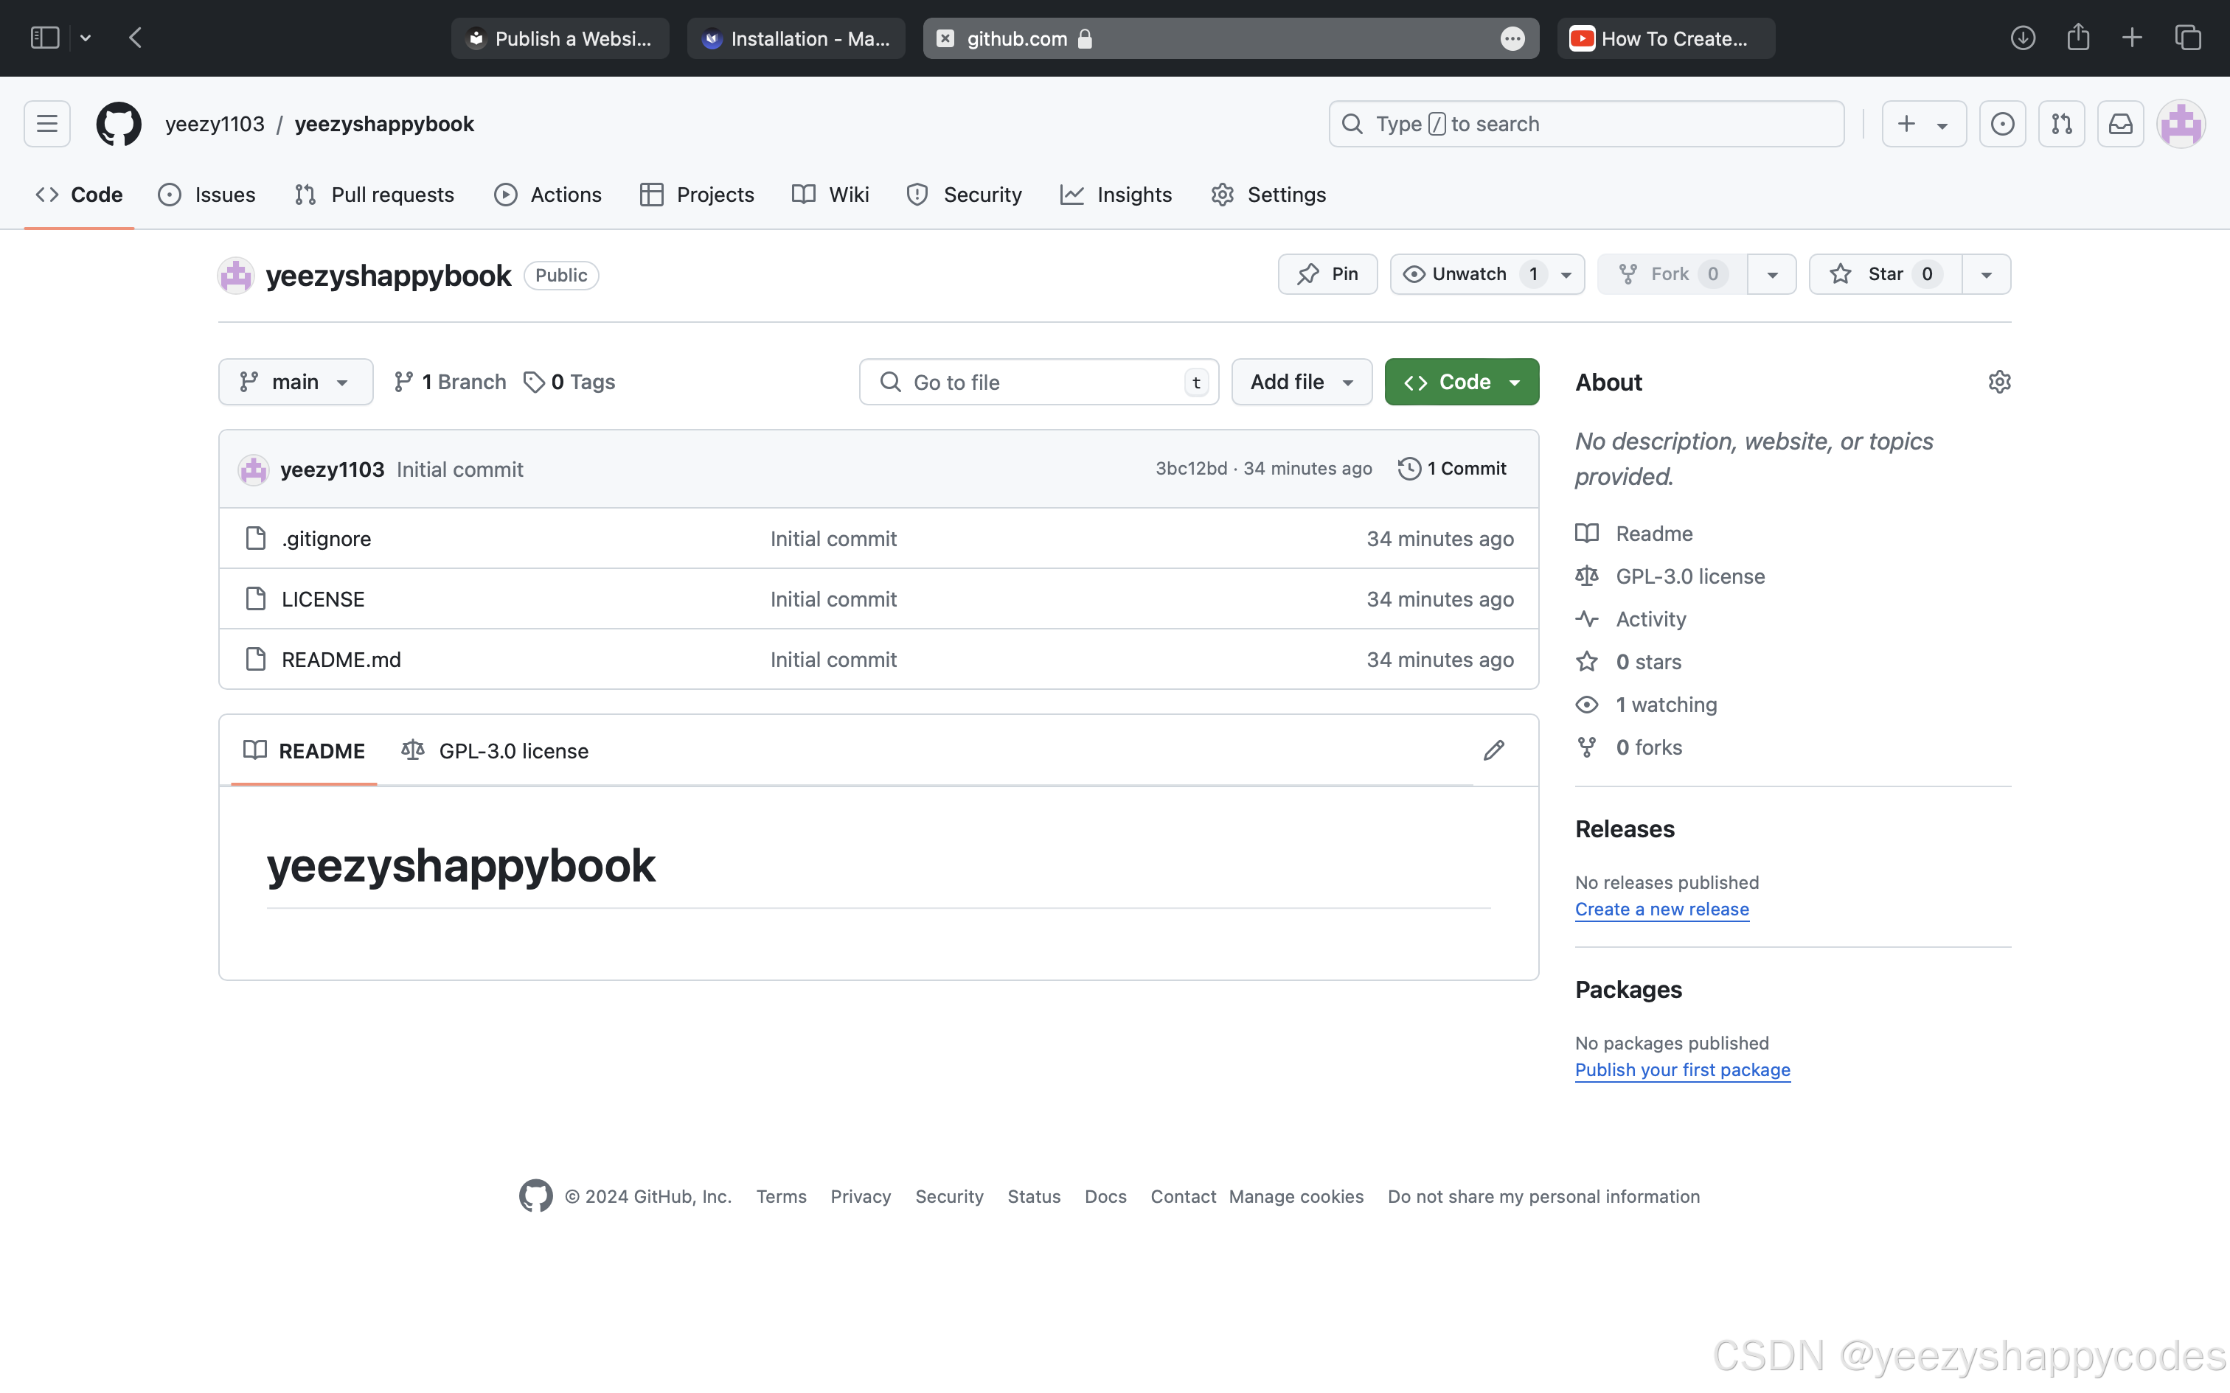Expand the green Code dropdown button
The height and width of the screenshot is (1393, 2230).
[x=1461, y=382]
